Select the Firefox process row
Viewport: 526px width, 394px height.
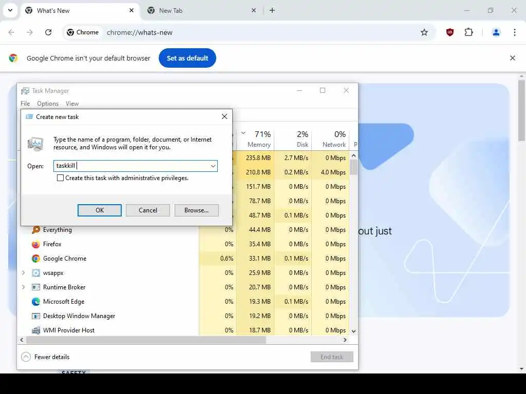[183, 244]
